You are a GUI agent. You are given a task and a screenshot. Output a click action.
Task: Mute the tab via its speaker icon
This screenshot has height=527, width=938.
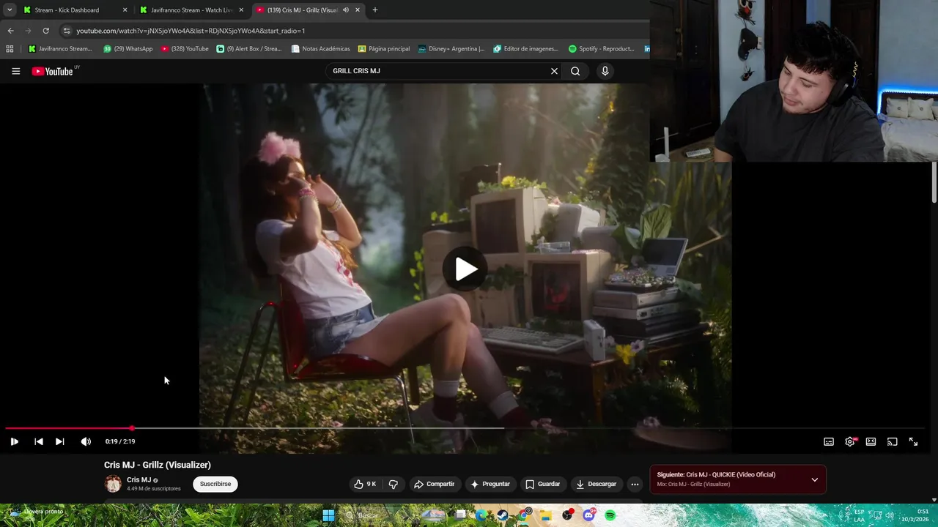345,10
